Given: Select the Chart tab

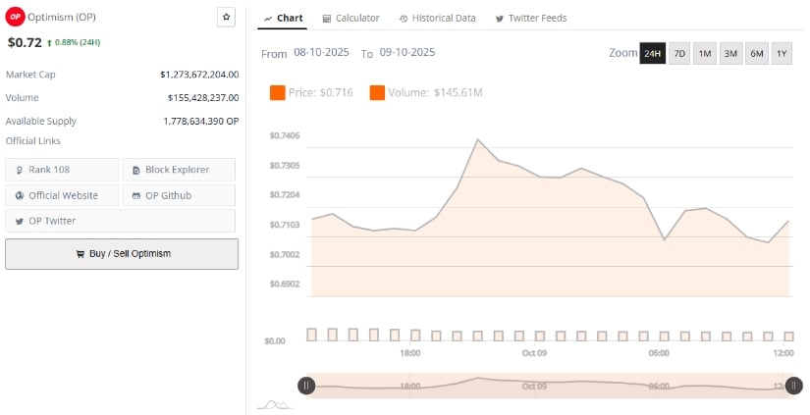Looking at the screenshot, I should [x=283, y=19].
